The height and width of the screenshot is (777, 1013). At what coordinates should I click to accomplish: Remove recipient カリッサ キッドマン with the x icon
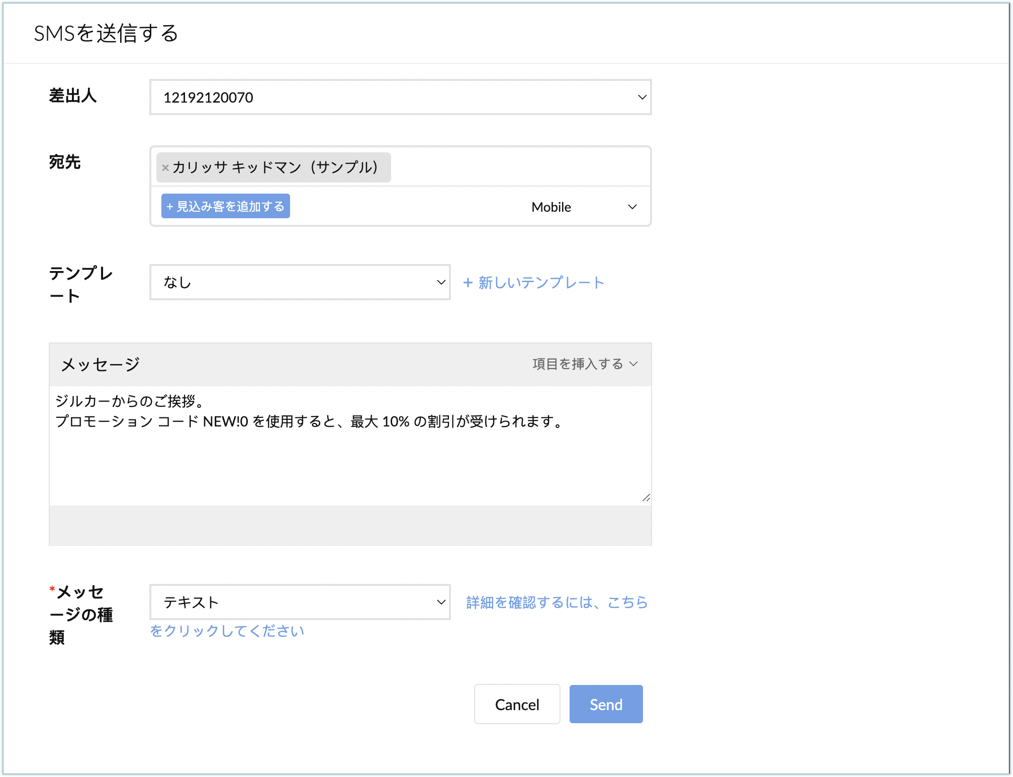click(x=165, y=168)
